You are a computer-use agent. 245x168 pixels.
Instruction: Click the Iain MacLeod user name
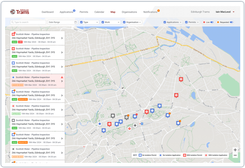click(223, 12)
